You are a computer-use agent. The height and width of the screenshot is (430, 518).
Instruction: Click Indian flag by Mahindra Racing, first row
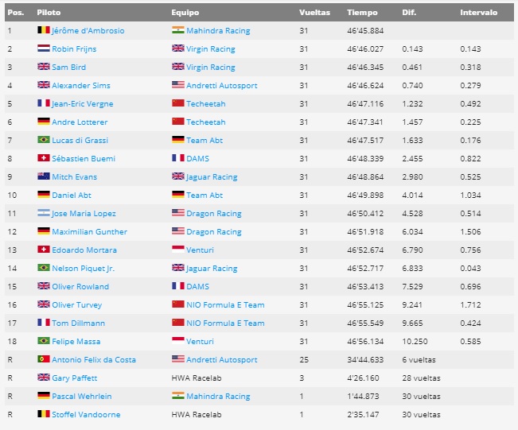(178, 30)
